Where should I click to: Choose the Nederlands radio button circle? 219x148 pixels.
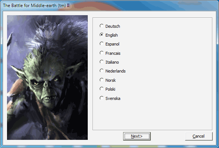pos(101,71)
